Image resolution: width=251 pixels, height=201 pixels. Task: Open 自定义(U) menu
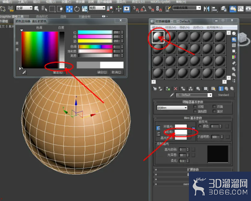[x=138, y=2]
